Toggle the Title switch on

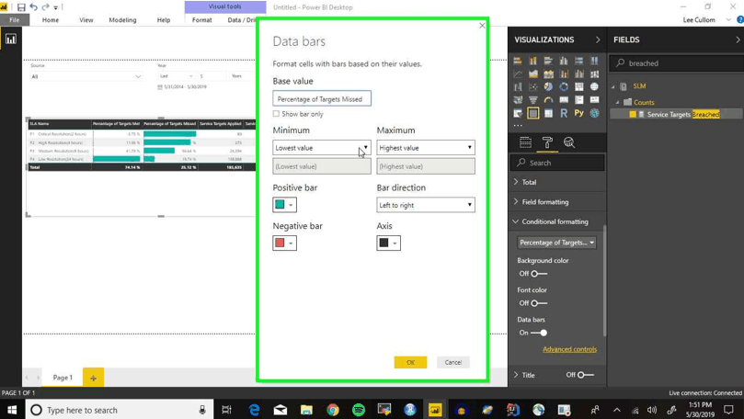tap(586, 375)
